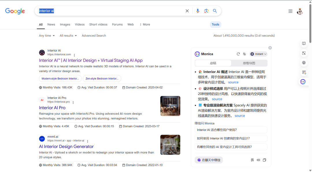Toggle the Tools button
Image resolution: width=312 pixels, height=172 pixels.
[216, 24]
